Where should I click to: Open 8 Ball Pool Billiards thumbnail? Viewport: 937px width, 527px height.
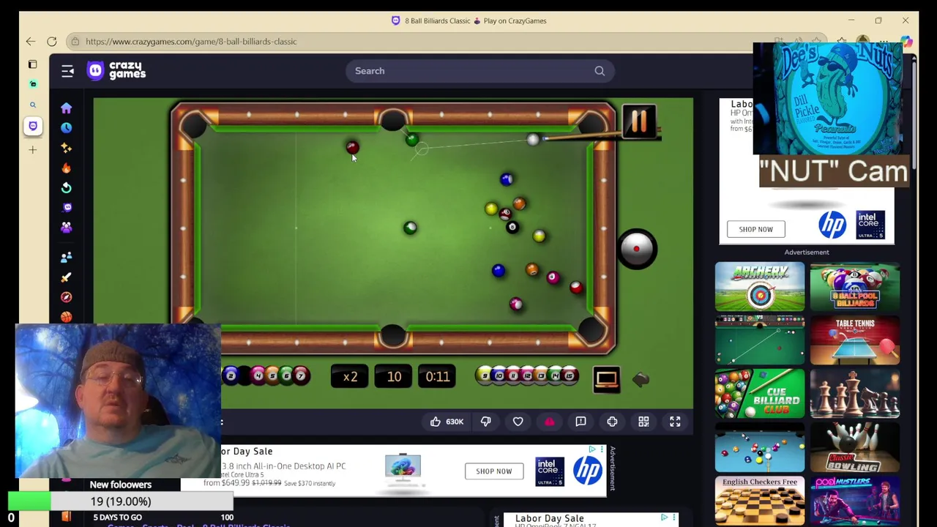tap(855, 287)
